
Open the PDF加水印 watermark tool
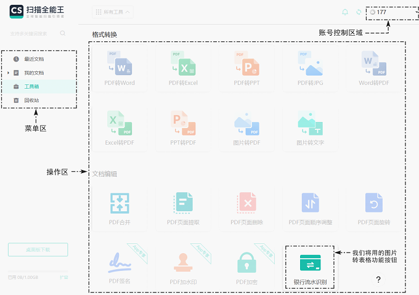tap(183, 267)
